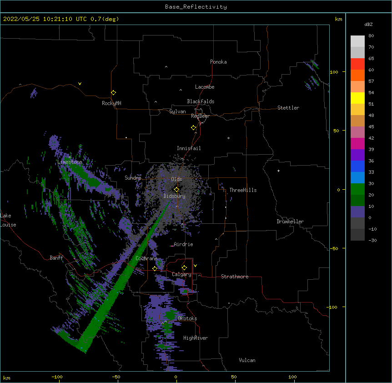Pick the bright yellow 51-54 dBZ swatch
392x383 pixels.
tap(357, 98)
